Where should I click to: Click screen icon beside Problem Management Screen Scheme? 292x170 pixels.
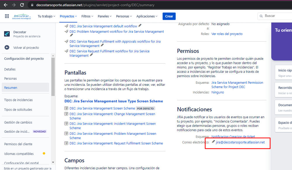pyautogui.click(x=66, y=133)
